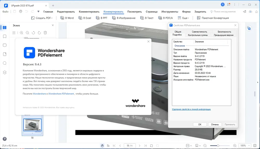Toggle fullscreen mode icon

(x=255, y=146)
